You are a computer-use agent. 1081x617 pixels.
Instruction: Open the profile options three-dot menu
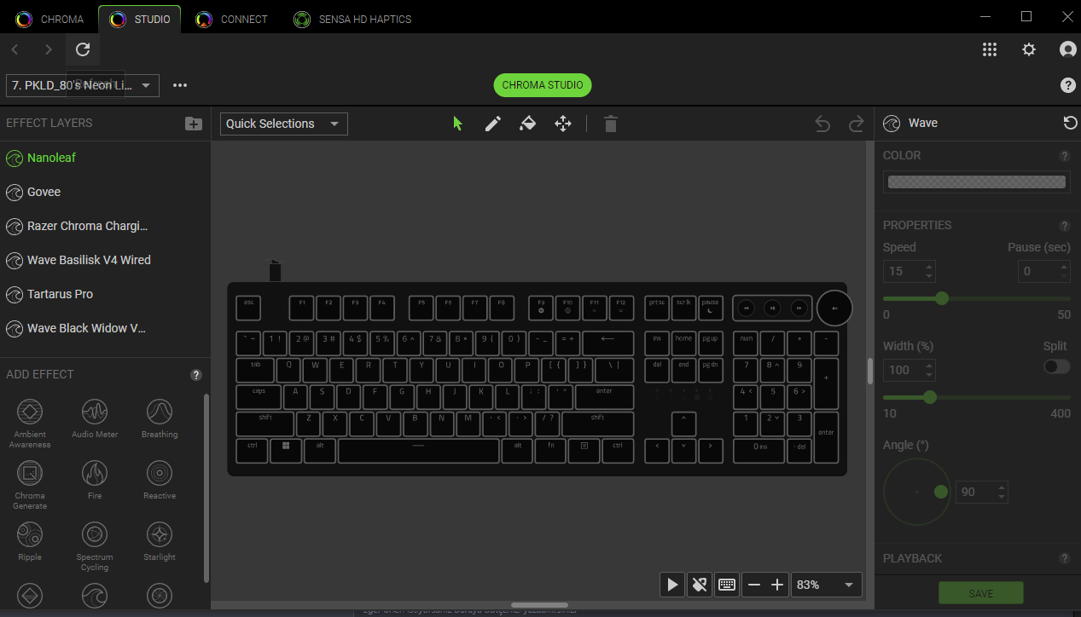tap(179, 85)
